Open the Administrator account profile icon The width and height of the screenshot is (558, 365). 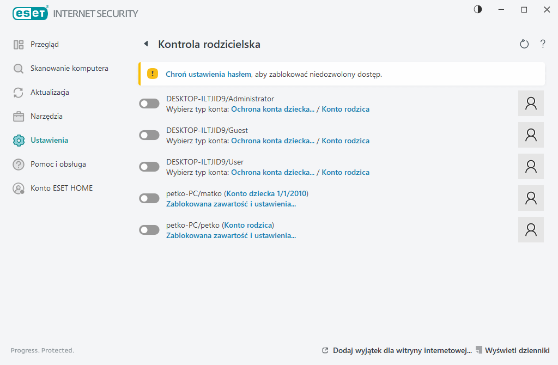click(530, 103)
